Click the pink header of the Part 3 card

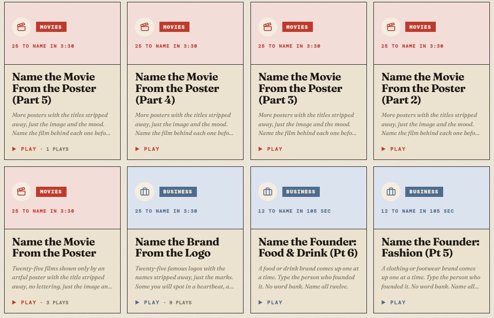pyautogui.click(x=308, y=33)
